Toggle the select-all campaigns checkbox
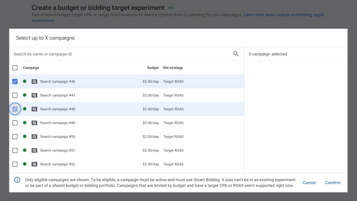Screen dimensions: 357x201 15,68
